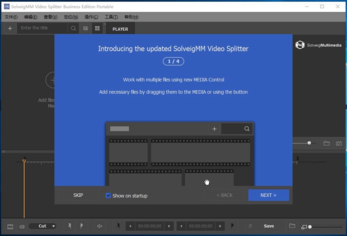Click the timeline zoom icon at bottom right
This screenshot has width=347, height=236.
point(304,226)
